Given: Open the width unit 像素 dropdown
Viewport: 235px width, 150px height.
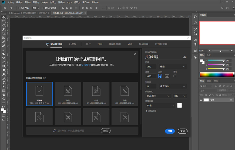Looking at the screenshot, I should pos(173,67).
